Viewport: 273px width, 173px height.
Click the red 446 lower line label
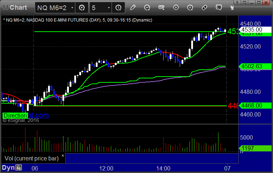[x=233, y=106]
